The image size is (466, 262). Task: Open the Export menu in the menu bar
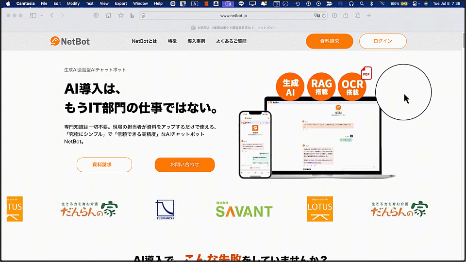(121, 3)
